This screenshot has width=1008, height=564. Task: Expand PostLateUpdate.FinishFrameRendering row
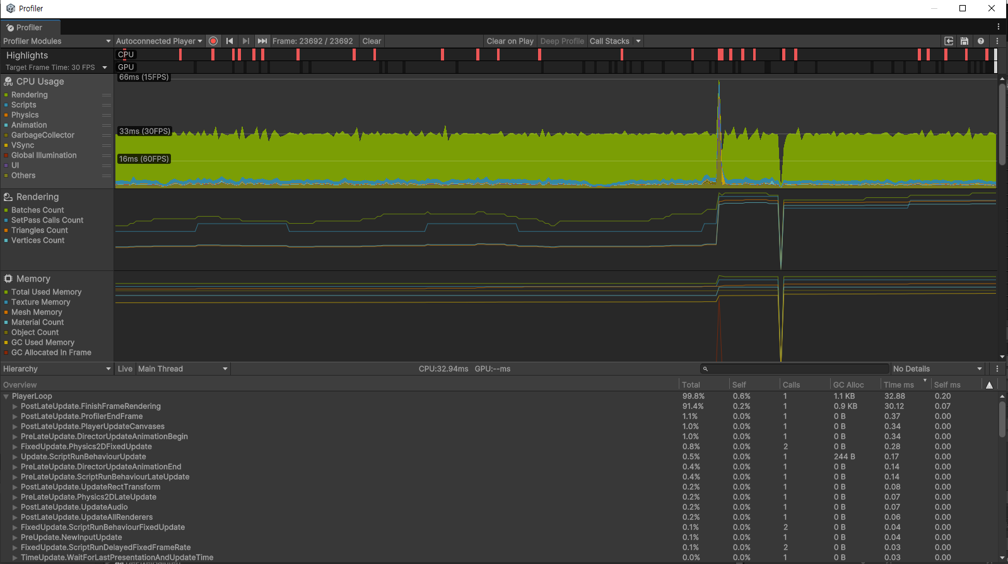tap(15, 406)
